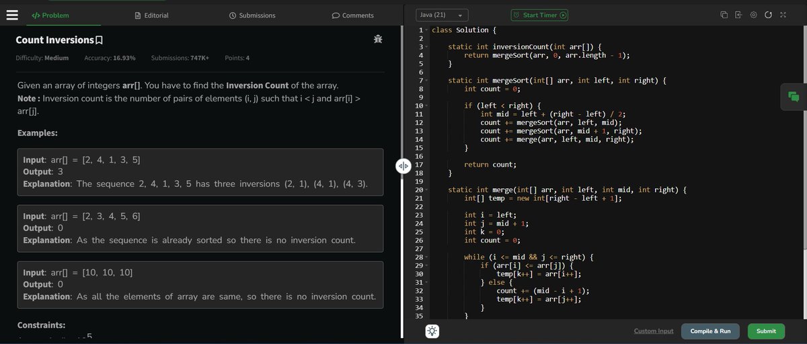Open the hamburger menu
The height and width of the screenshot is (344, 807).
coord(12,15)
